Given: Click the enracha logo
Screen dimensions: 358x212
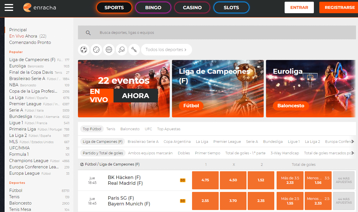Looking at the screenshot, I should tap(40, 8).
